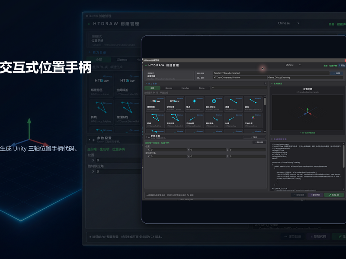Click the 定位目录 button in background window
The width and height of the screenshot is (346, 259).
[293, 237]
